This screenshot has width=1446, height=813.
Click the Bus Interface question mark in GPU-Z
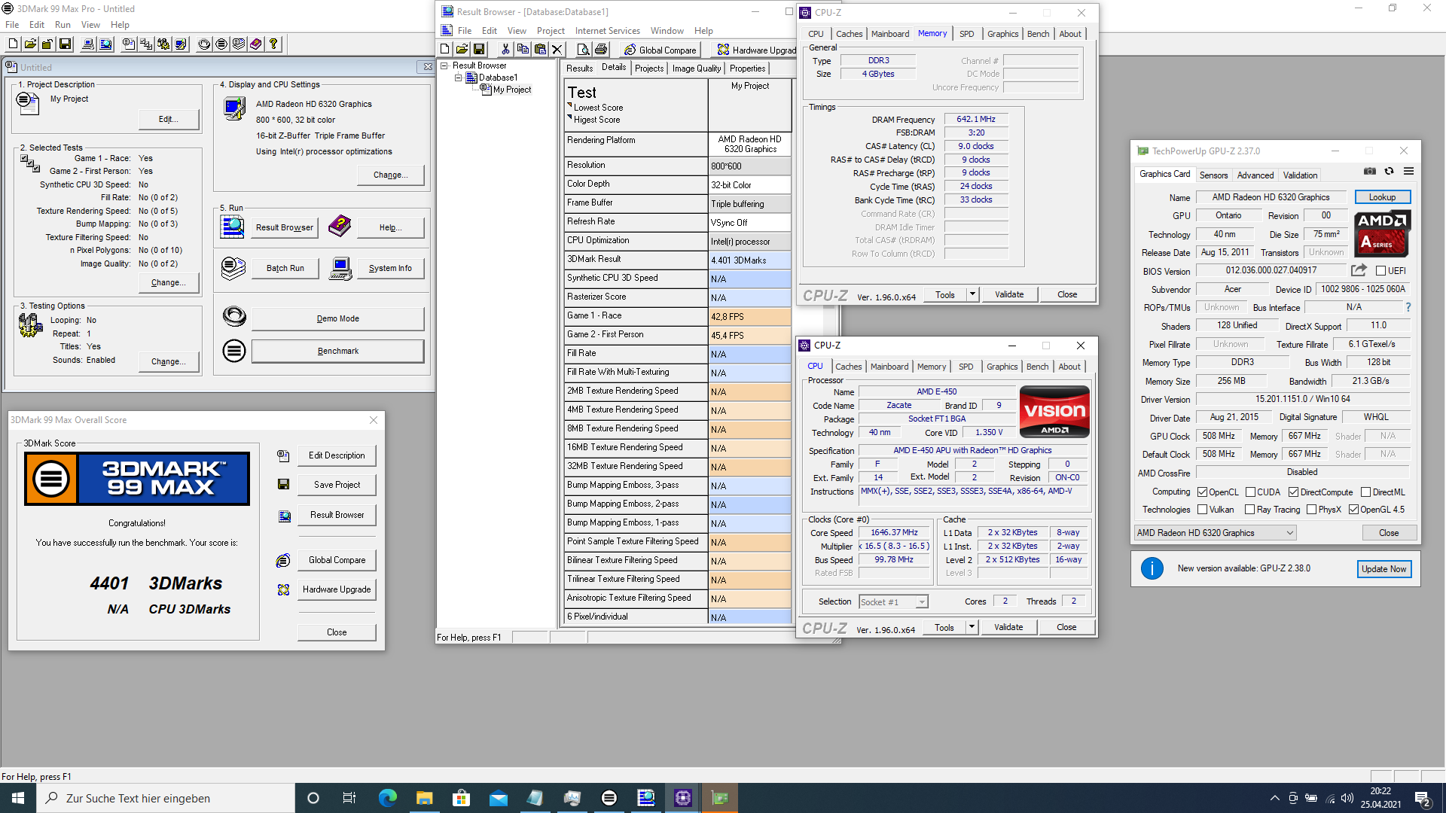click(x=1408, y=307)
